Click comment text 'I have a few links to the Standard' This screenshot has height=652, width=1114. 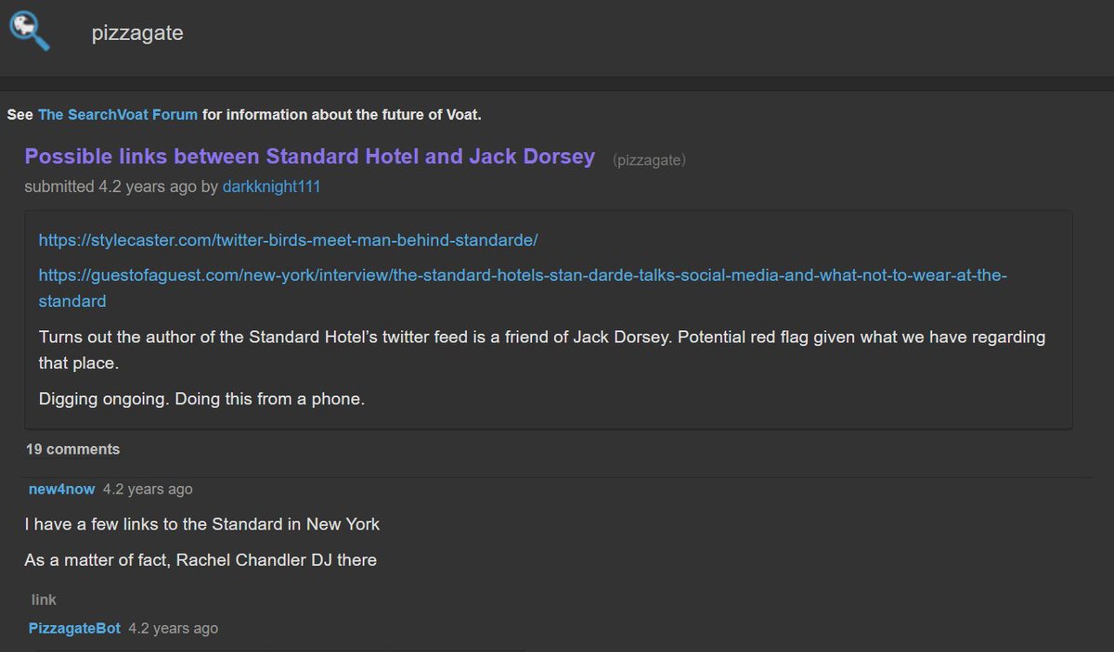pyautogui.click(x=153, y=524)
